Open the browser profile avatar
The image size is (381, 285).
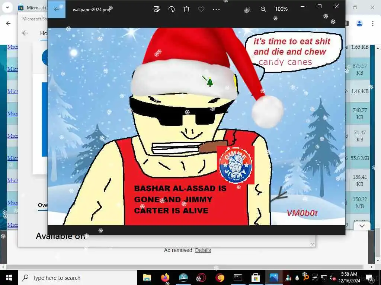pyautogui.click(x=359, y=23)
